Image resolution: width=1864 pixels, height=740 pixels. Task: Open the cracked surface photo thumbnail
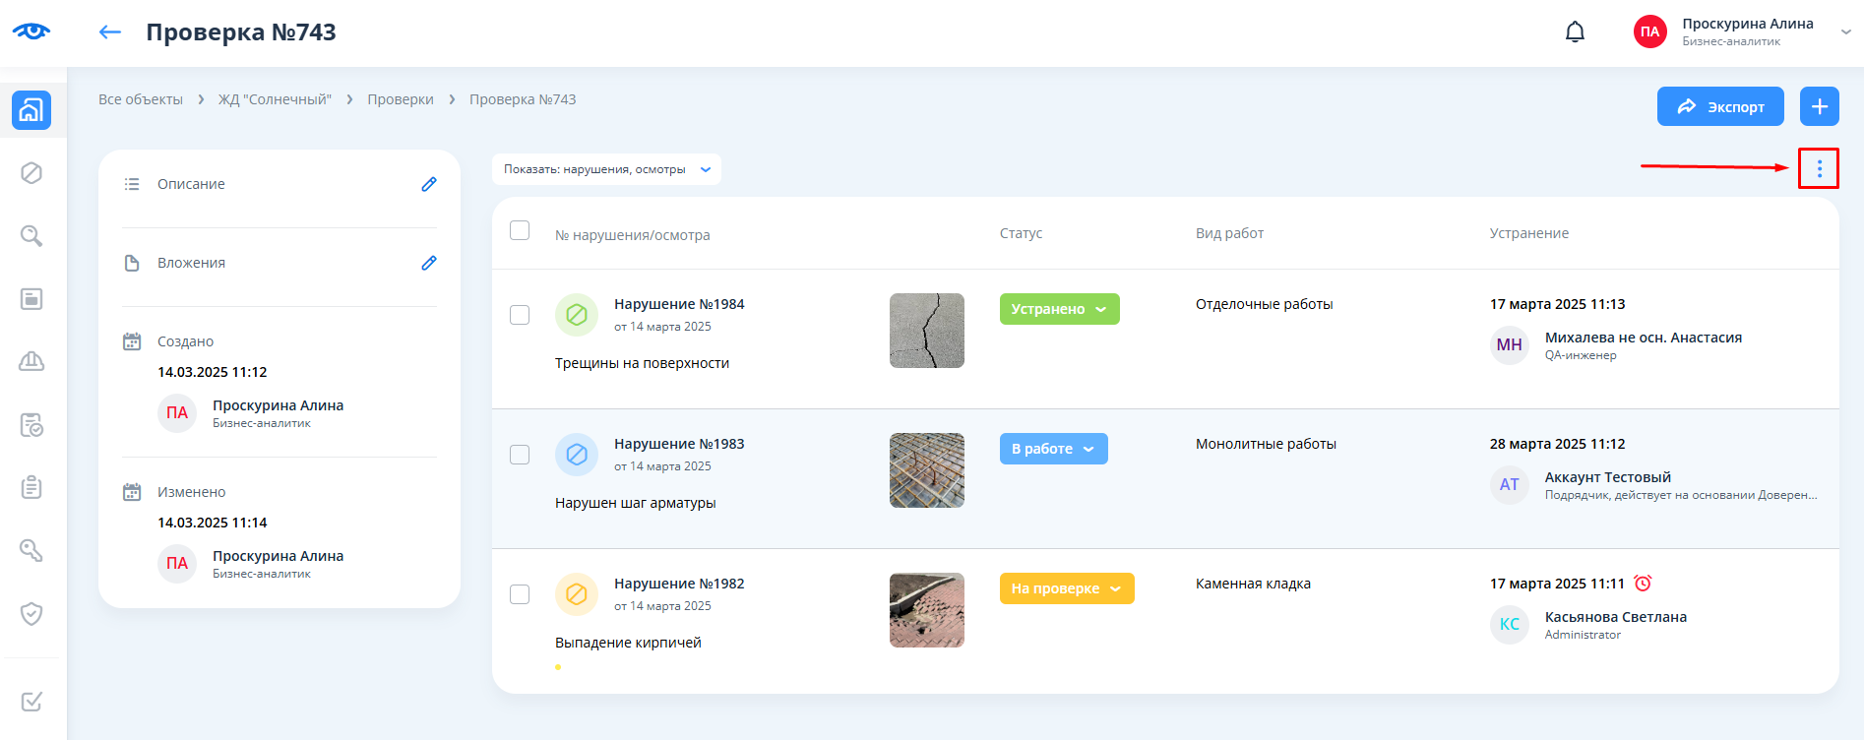click(x=926, y=331)
